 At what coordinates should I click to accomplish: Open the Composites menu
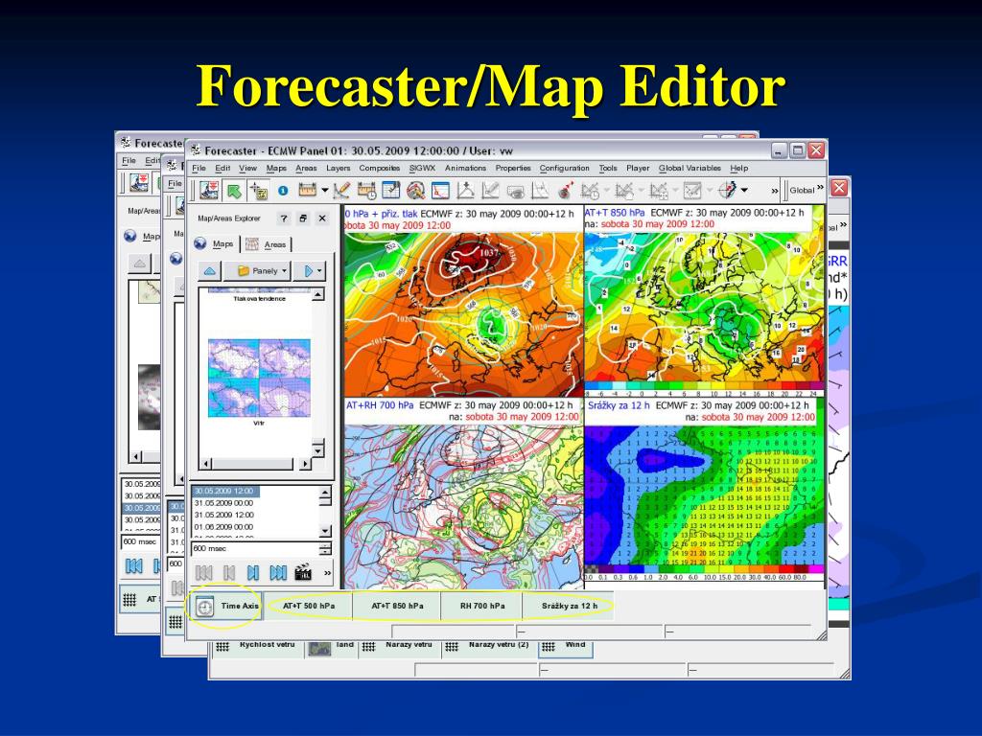(380, 169)
